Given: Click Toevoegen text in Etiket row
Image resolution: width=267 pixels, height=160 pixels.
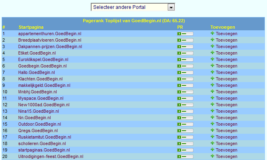Looking at the screenshot, I should 226,53.
